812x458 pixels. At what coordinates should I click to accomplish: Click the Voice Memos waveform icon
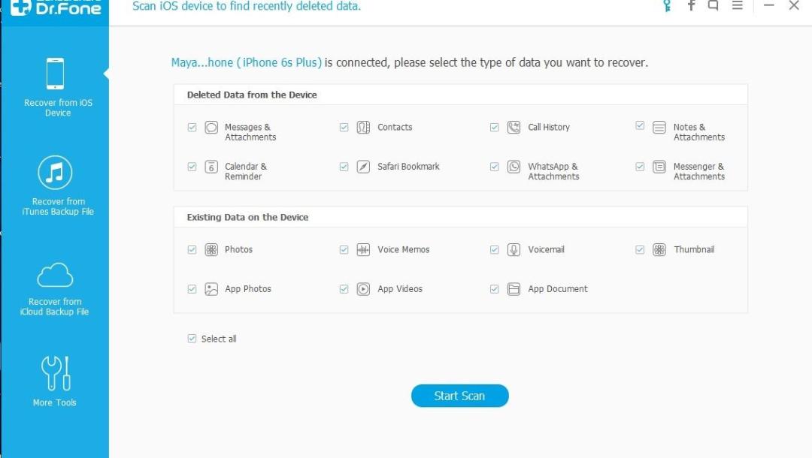pyautogui.click(x=364, y=250)
